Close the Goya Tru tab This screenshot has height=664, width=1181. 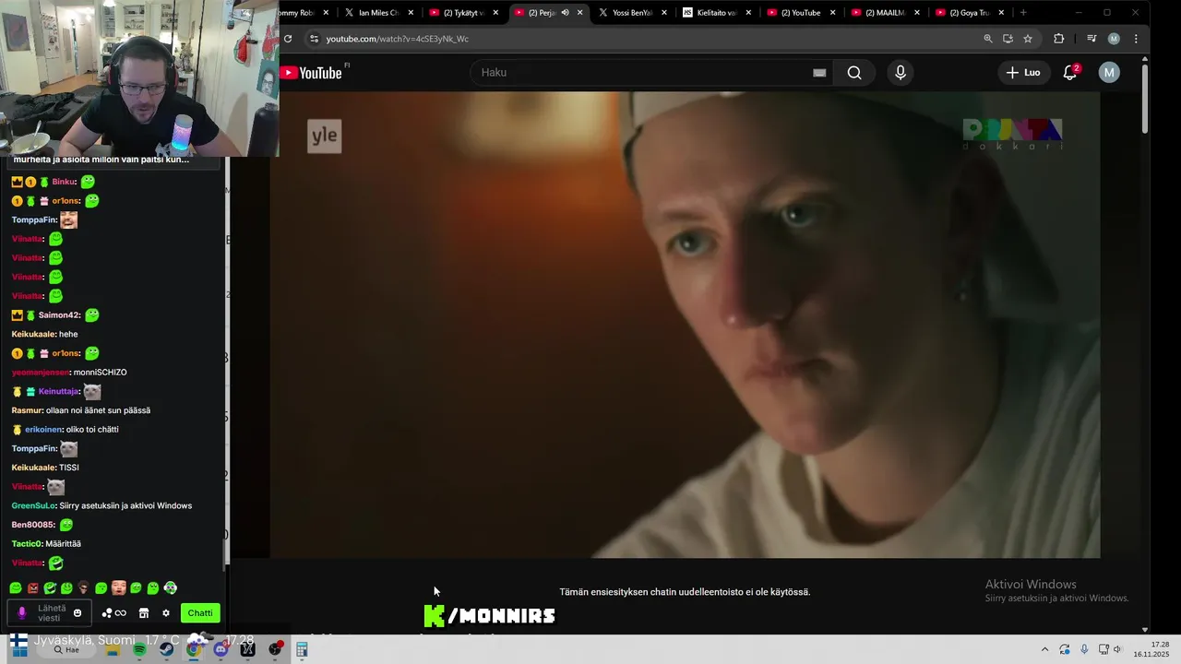(x=1001, y=13)
